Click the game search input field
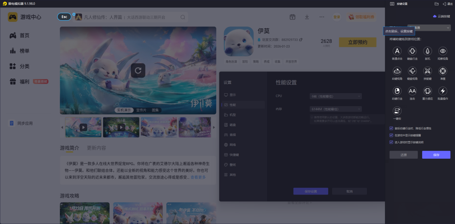Image resolution: width=455 pixels, height=224 pixels. pos(130,17)
